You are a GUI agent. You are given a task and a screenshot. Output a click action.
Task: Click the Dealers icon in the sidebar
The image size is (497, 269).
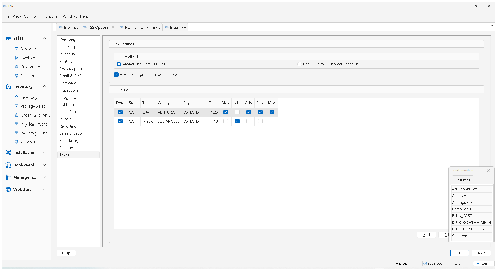pos(16,76)
